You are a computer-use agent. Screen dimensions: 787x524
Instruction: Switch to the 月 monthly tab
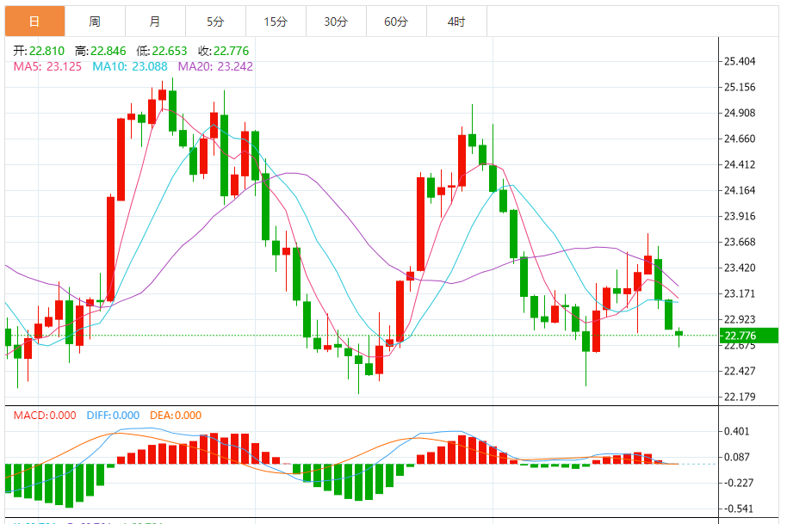tap(155, 22)
